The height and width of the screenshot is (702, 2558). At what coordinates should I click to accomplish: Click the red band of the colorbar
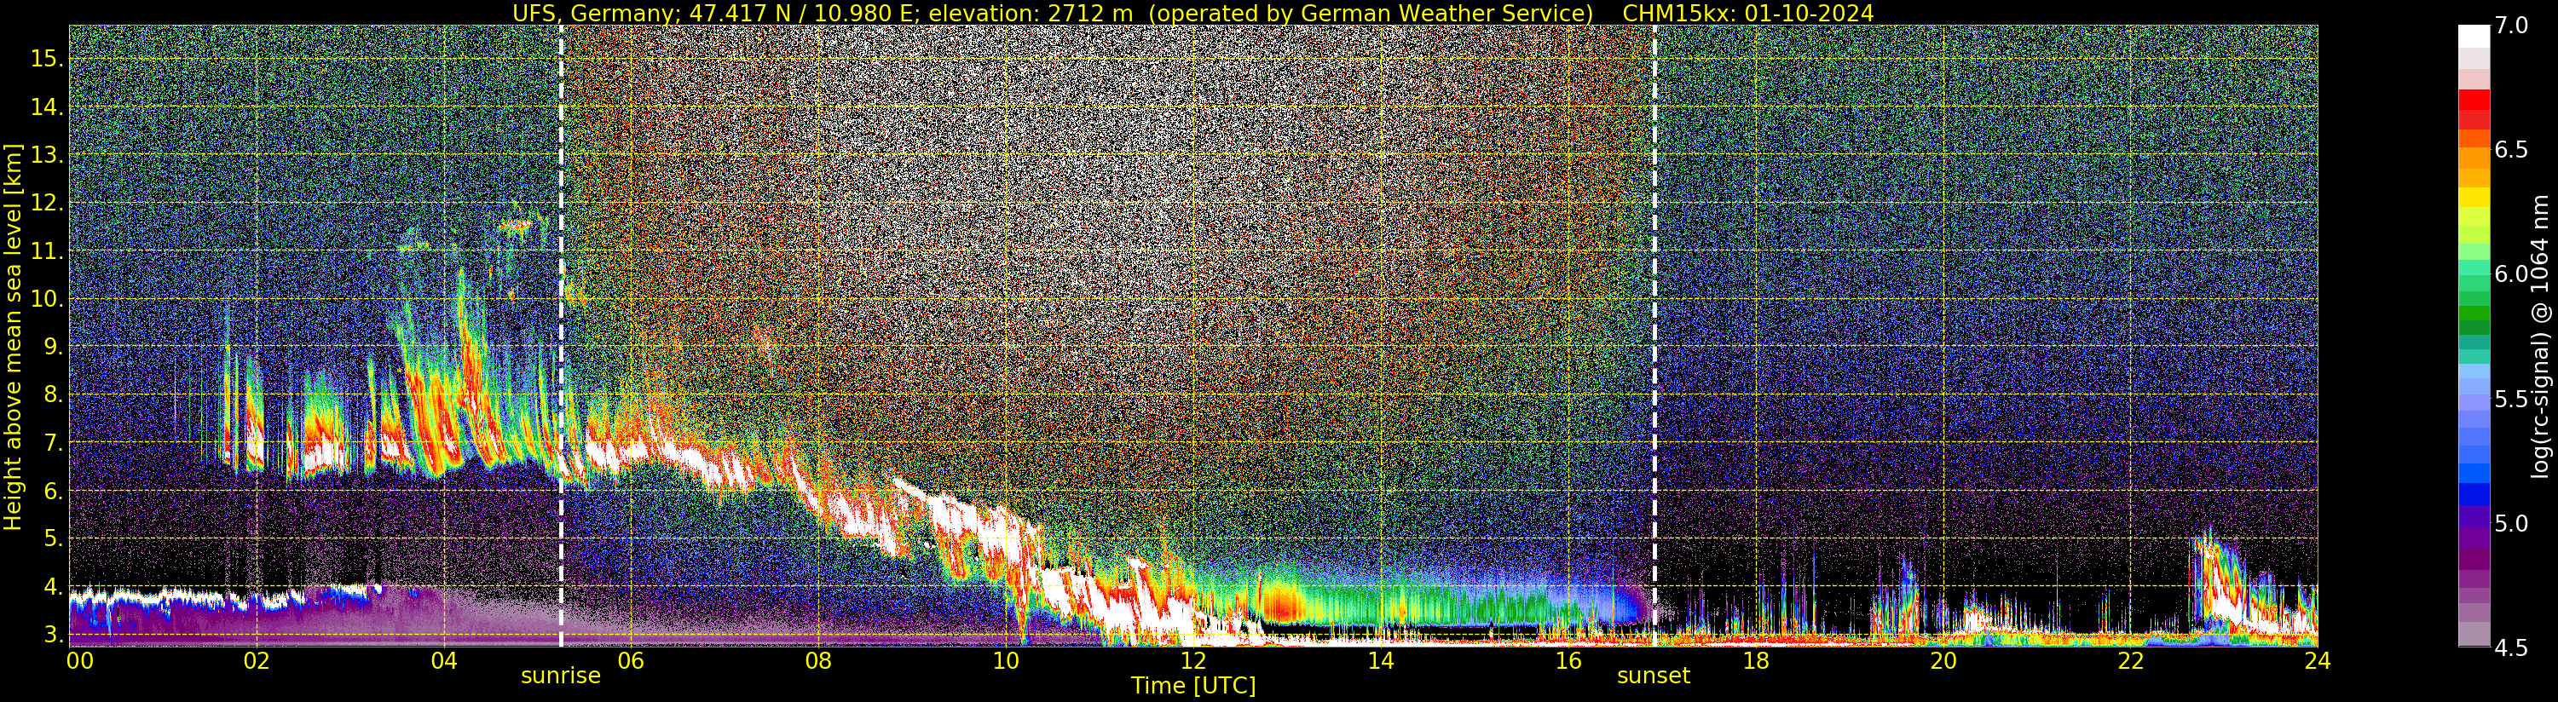pos(2474,101)
